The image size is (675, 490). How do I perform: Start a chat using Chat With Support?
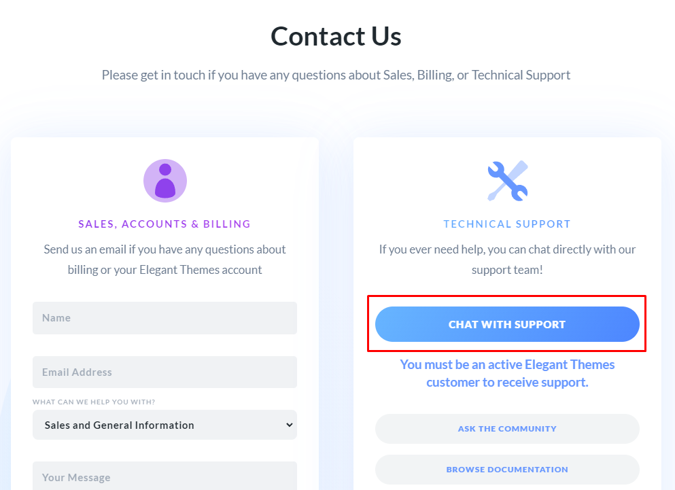(507, 324)
